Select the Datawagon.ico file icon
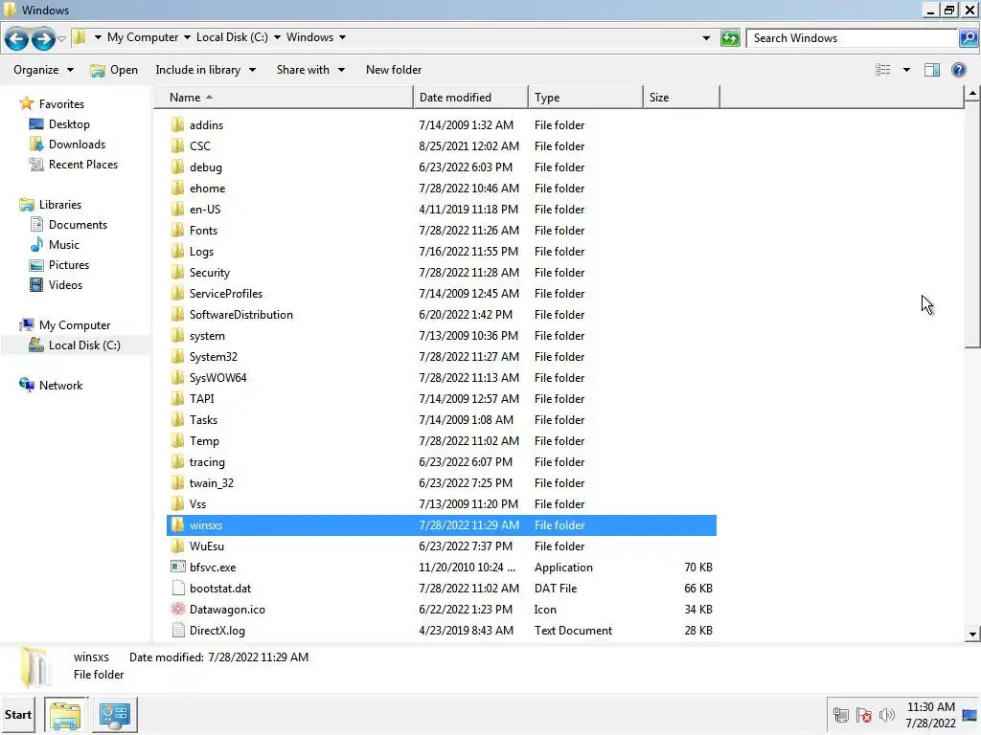Screen dimensions: 981x735 pos(177,609)
